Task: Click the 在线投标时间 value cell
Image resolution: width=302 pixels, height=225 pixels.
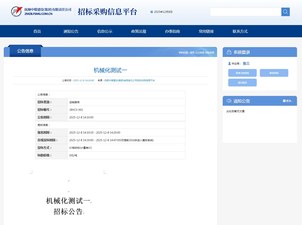Action: click(126, 140)
